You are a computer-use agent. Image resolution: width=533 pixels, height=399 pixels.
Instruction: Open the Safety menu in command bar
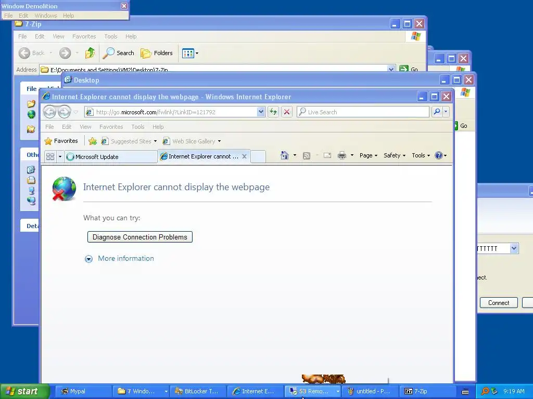click(395, 155)
